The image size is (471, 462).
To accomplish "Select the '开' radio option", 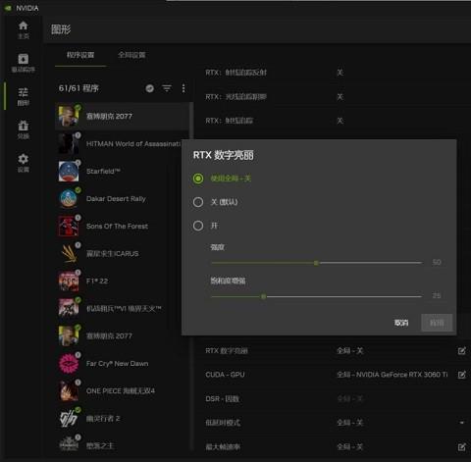I will click(198, 226).
